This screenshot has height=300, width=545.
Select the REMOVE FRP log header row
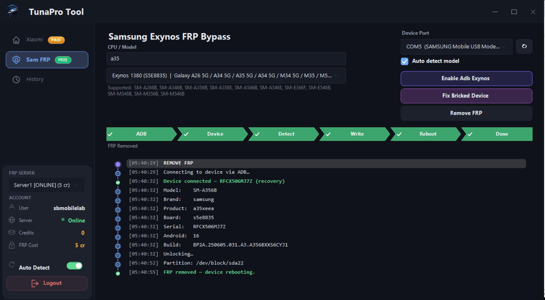(x=326, y=163)
